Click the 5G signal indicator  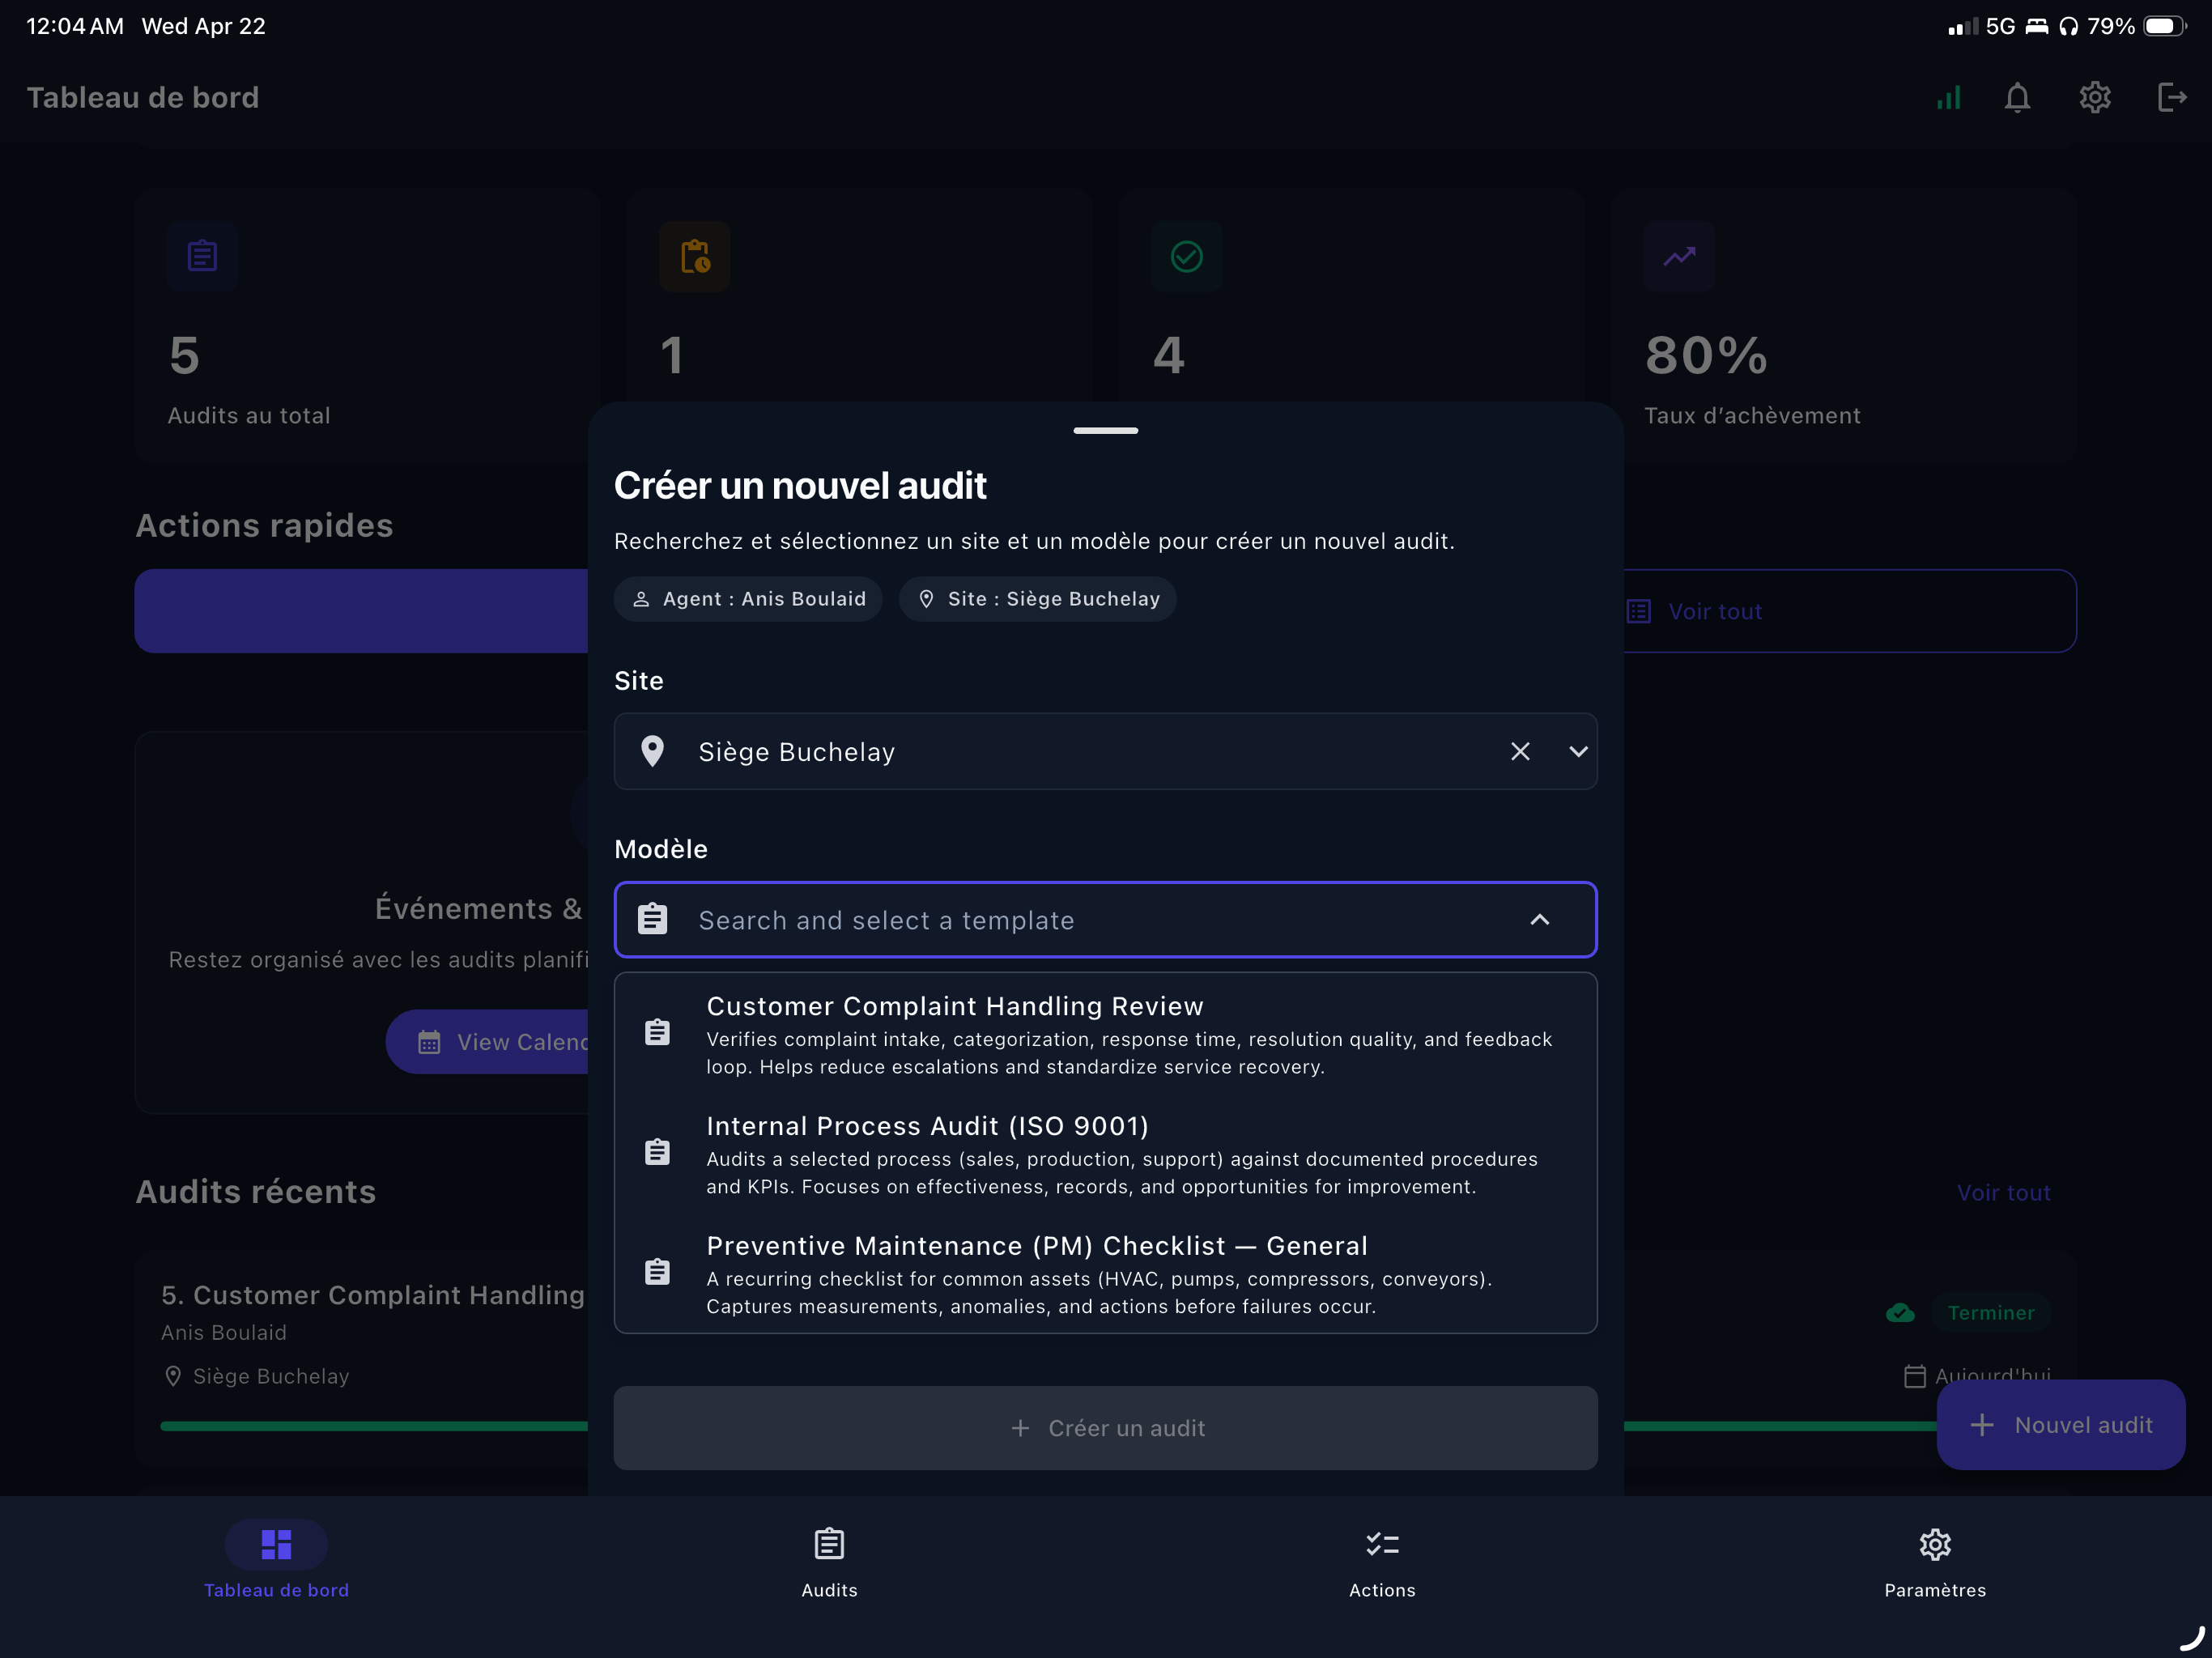(2000, 26)
